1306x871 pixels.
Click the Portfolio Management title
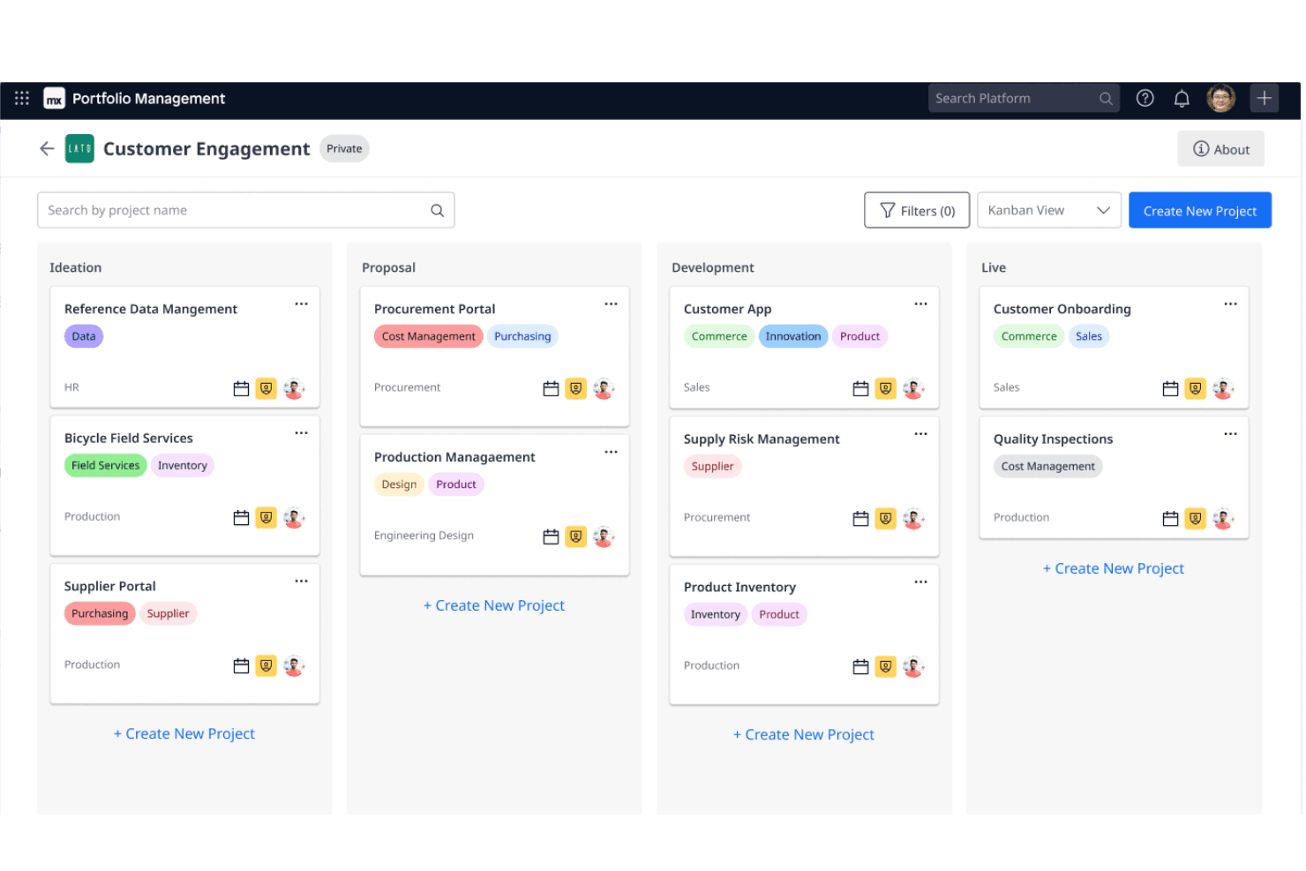tap(148, 98)
